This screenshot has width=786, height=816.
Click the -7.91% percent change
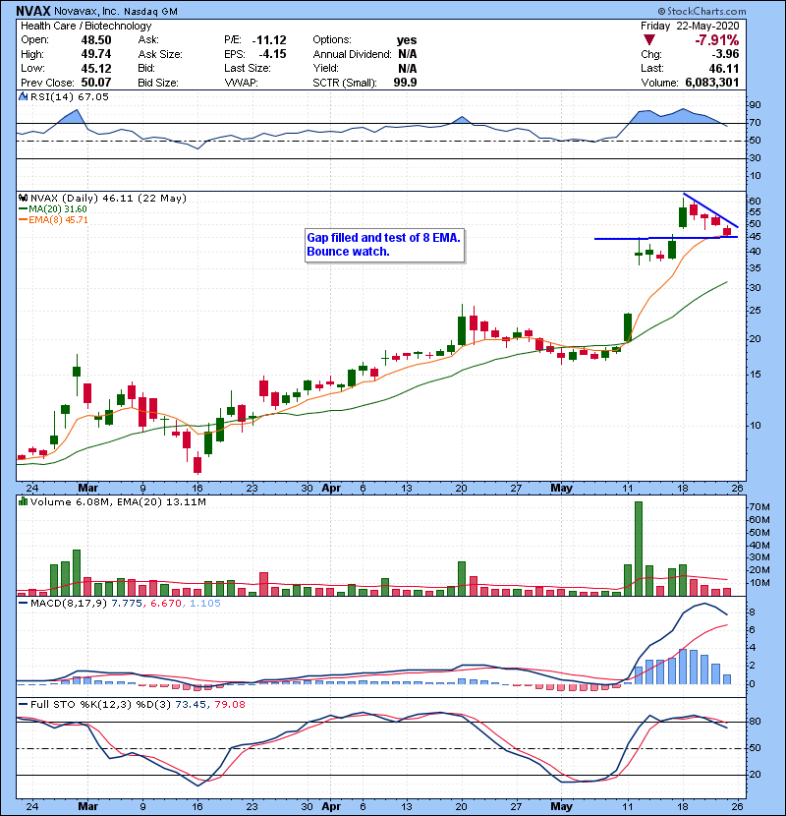[x=716, y=40]
